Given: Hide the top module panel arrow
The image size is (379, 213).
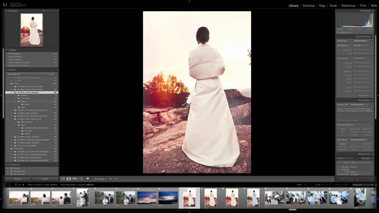Looking at the screenshot, I should click(189, 1).
